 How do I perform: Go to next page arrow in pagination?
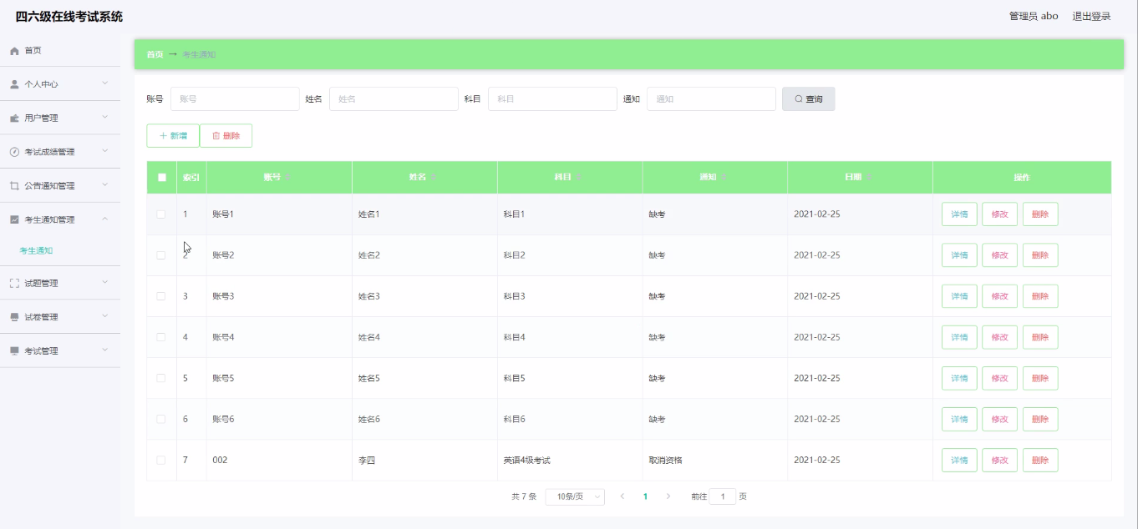click(x=668, y=496)
